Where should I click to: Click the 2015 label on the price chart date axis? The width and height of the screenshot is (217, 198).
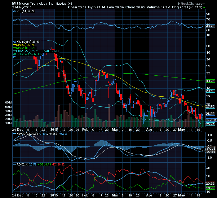pos(54,130)
